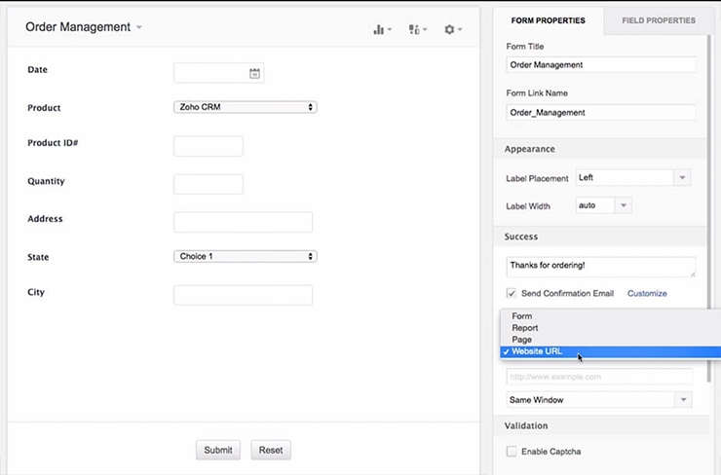This screenshot has width=721, height=475.
Task: Open the gear settings menu
Action: 452,30
